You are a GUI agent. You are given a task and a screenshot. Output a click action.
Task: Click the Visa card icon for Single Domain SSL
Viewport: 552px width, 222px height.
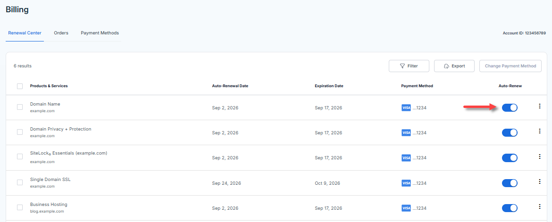click(x=406, y=183)
